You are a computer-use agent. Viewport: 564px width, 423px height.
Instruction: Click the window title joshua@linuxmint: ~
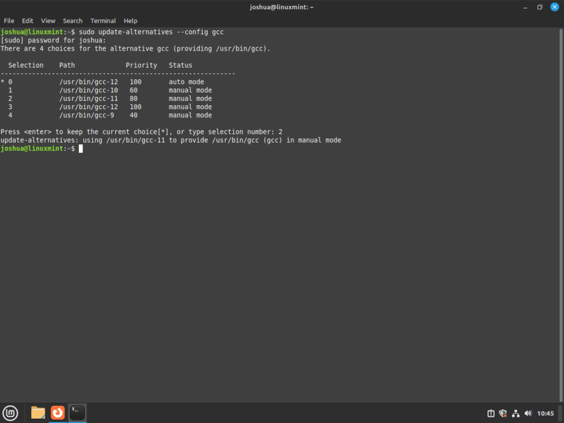click(281, 7)
